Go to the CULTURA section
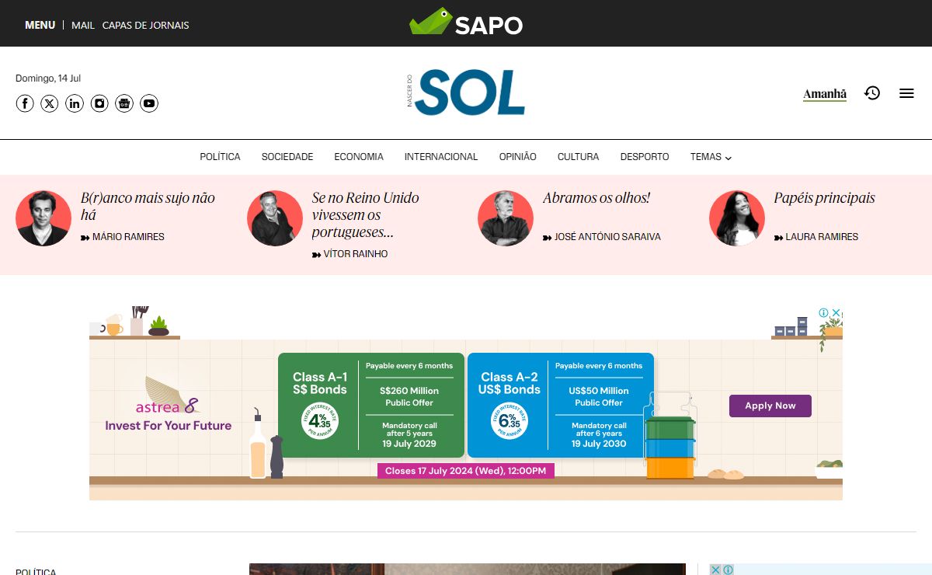The image size is (932, 575). coord(578,157)
